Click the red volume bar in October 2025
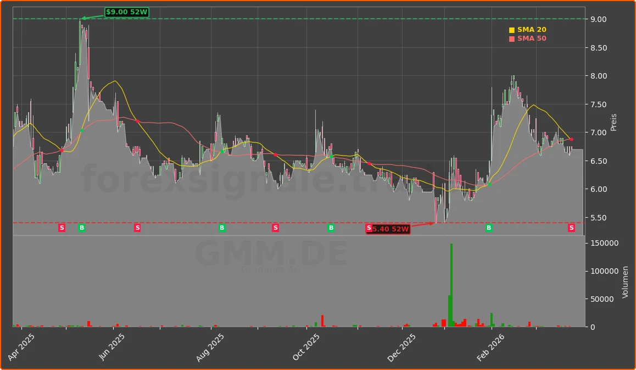The width and height of the screenshot is (636, 370). pyautogui.click(x=323, y=321)
